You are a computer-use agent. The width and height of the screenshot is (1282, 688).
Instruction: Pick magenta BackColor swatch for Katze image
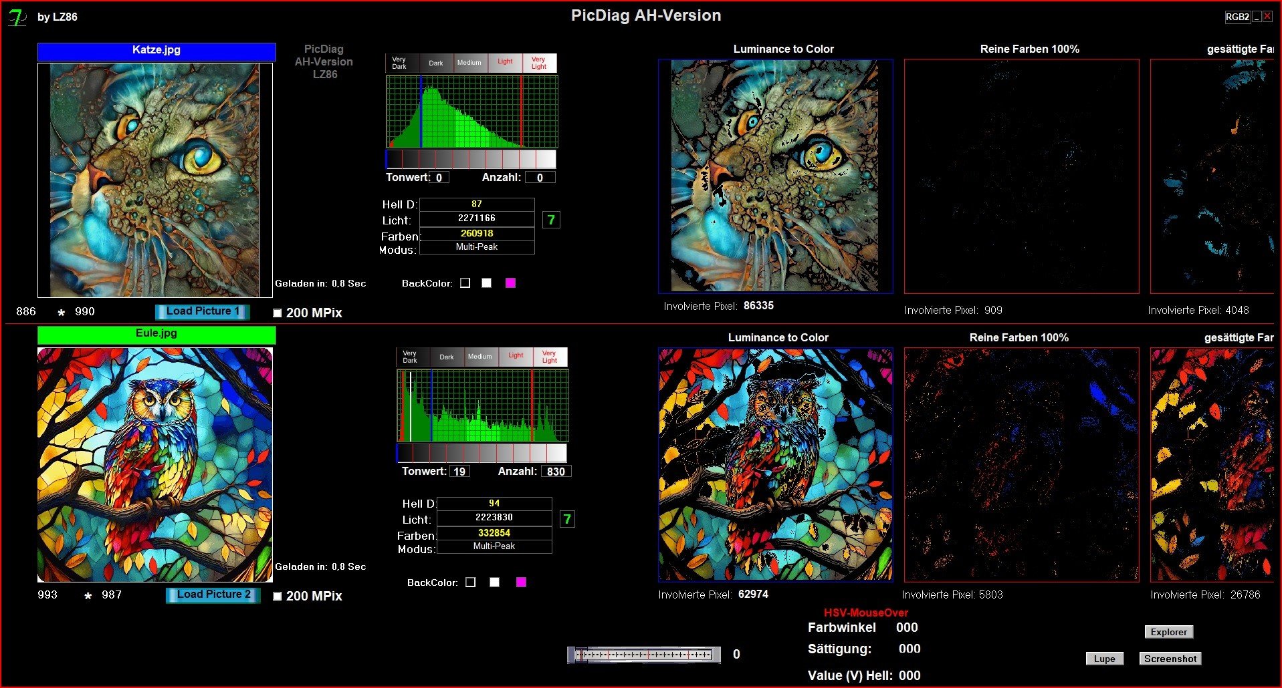[x=511, y=283]
